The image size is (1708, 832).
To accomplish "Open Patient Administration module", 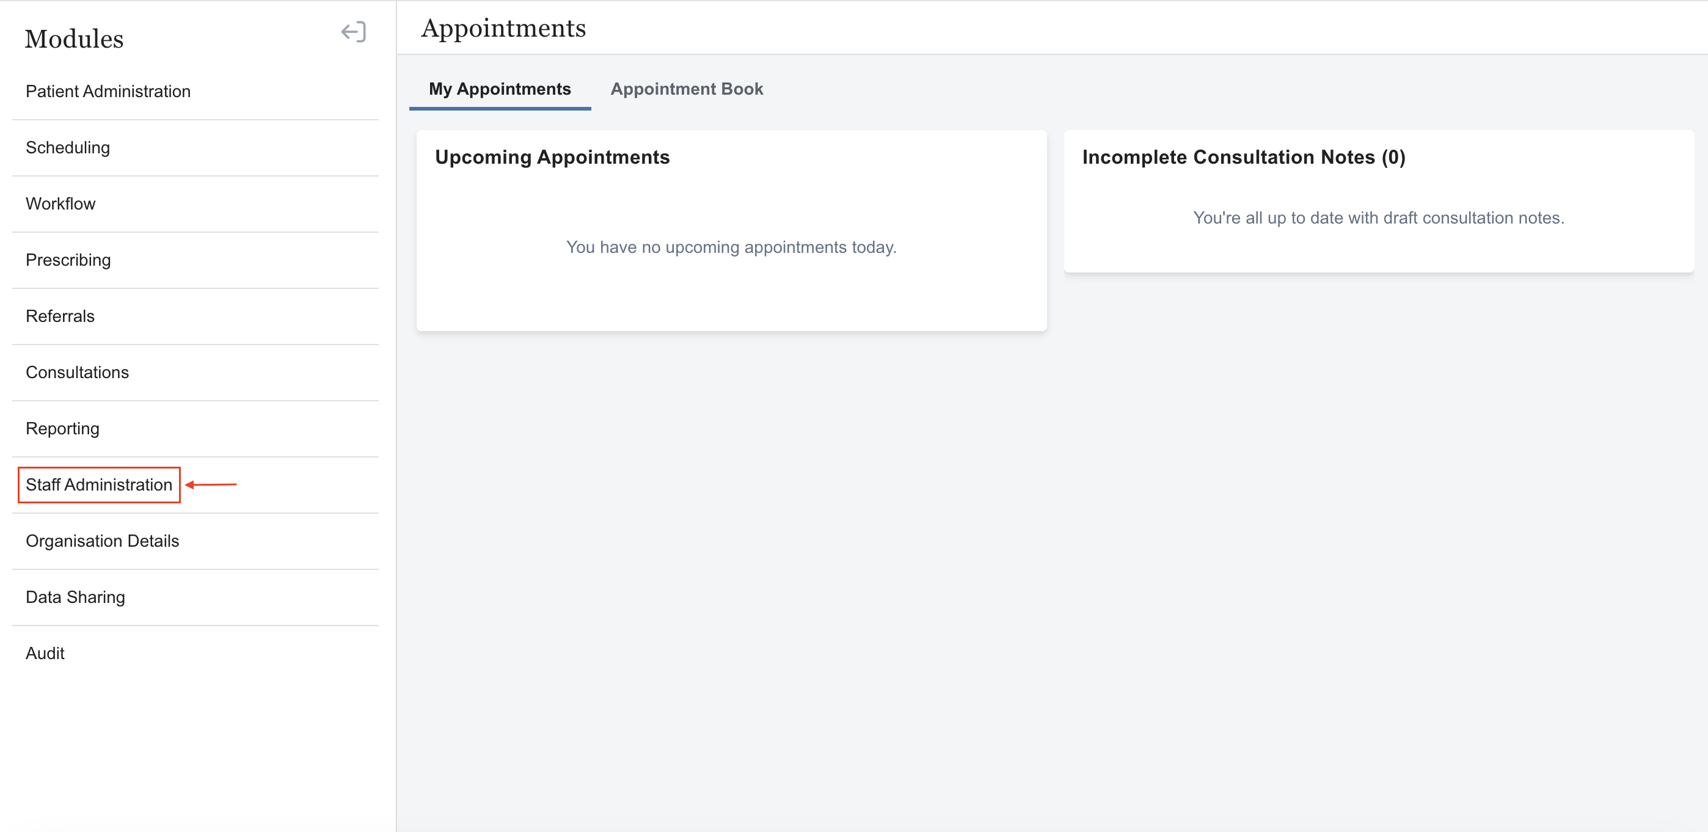I will 108,92.
